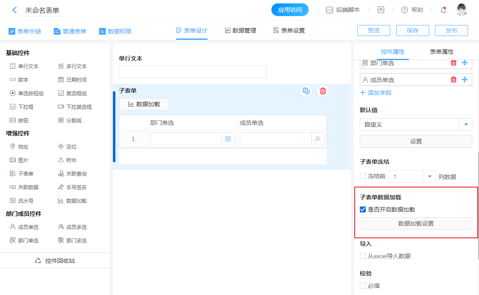Open the 控件回收站 recycle bin

55,261
